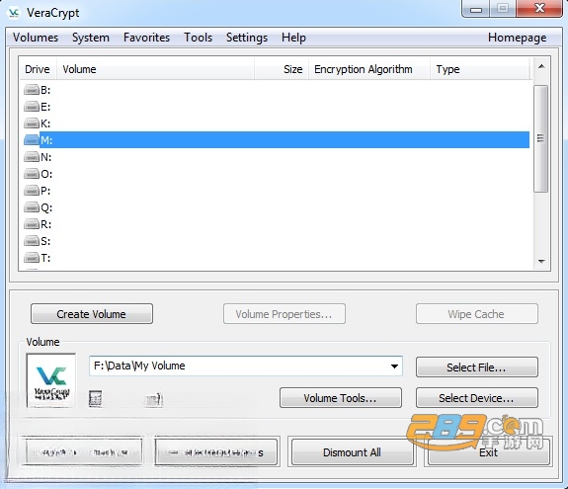This screenshot has height=489, width=568.
Task: Open the Volumes menu
Action: (x=36, y=38)
